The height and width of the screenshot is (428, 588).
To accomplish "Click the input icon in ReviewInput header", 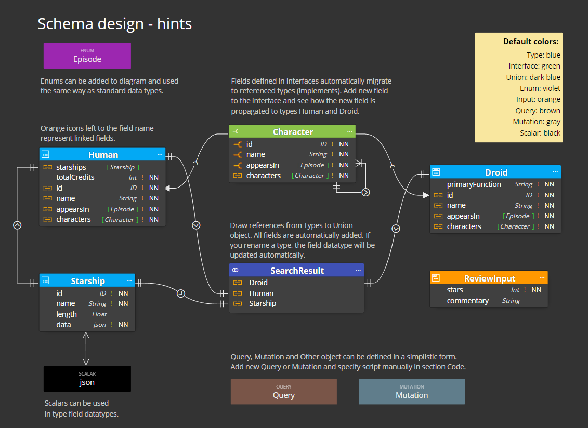I will click(x=436, y=278).
